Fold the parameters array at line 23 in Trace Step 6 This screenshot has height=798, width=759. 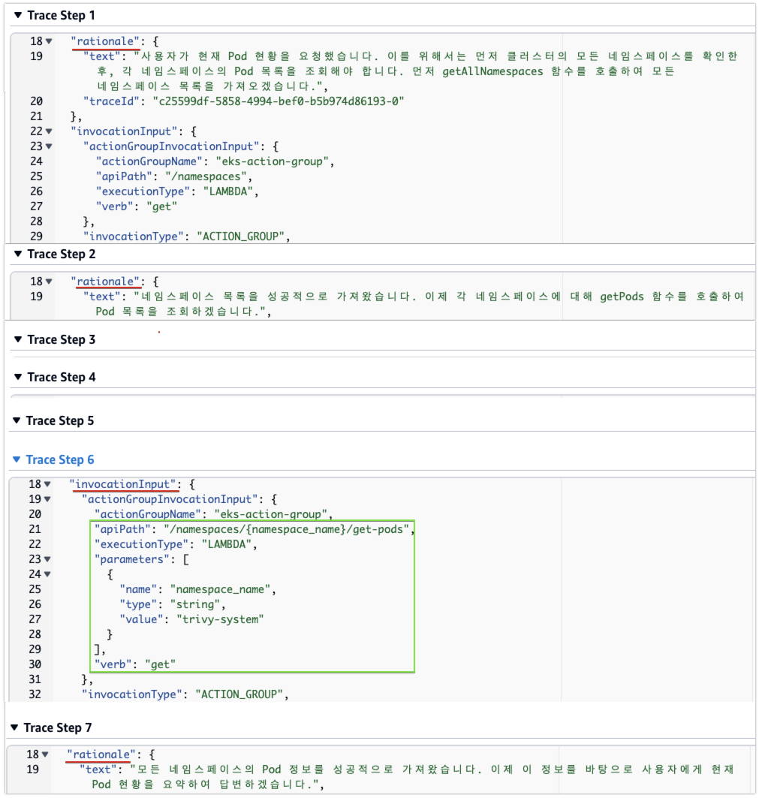coord(47,559)
